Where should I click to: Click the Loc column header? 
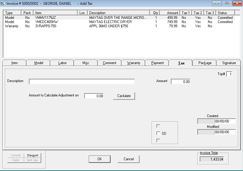(82, 13)
